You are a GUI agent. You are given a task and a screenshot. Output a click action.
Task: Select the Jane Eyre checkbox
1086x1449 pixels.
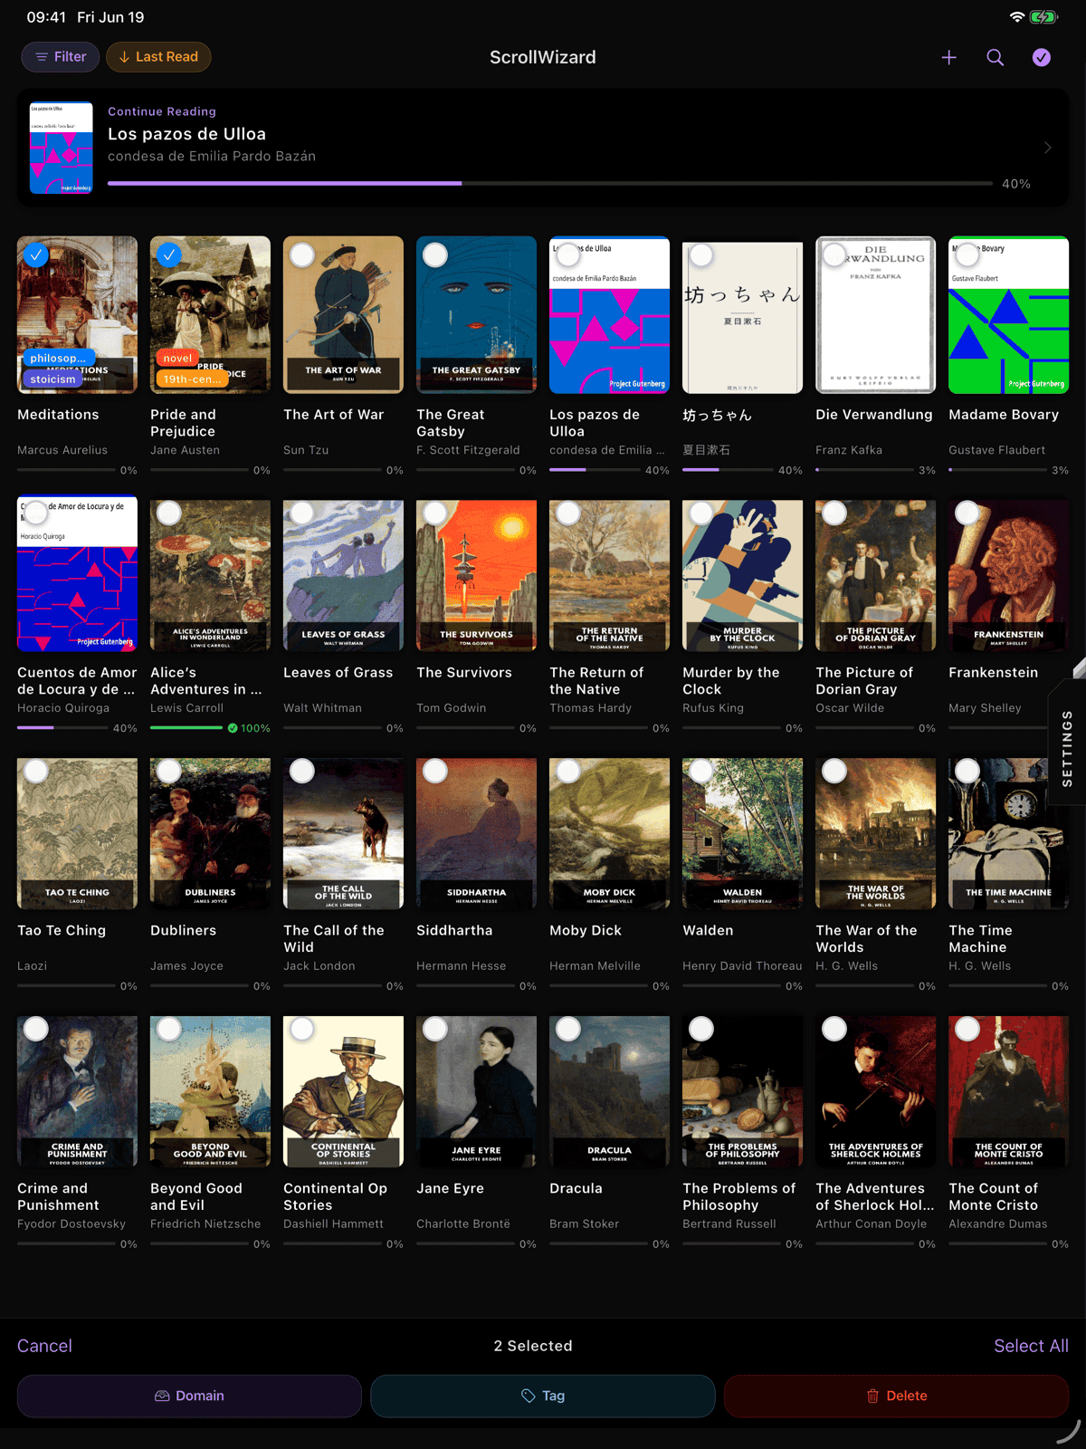[435, 1030]
